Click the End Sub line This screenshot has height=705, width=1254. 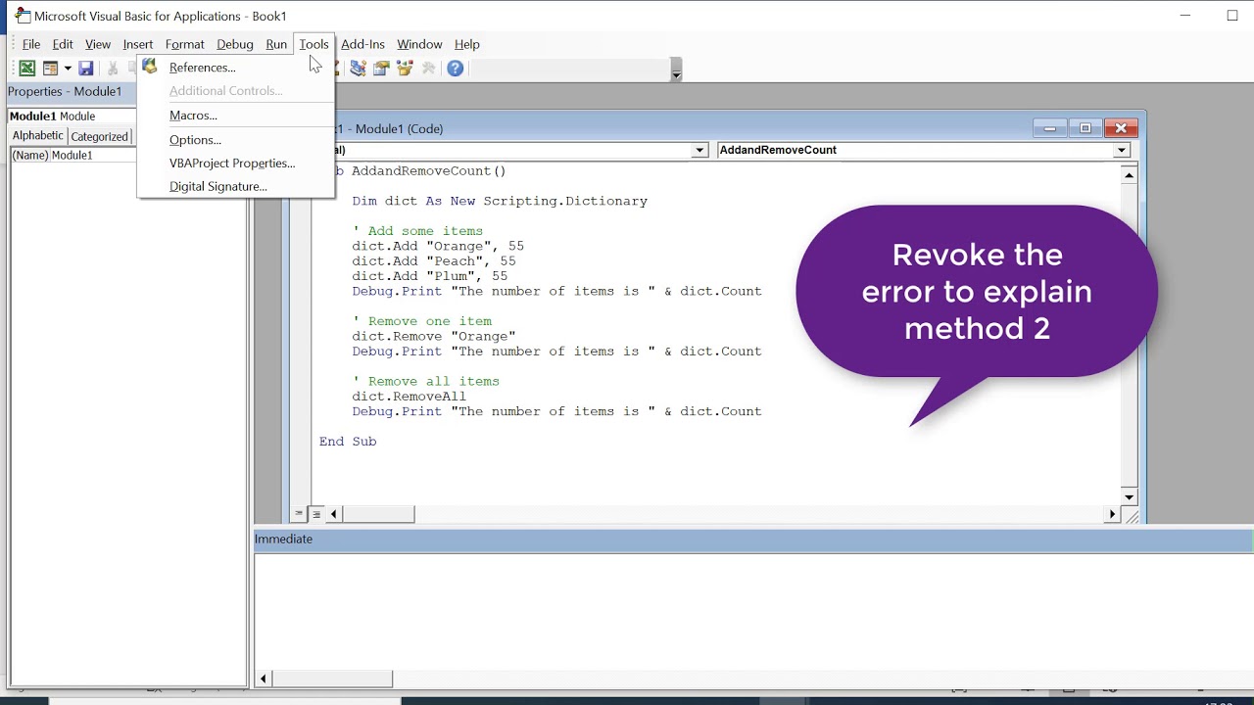click(x=348, y=442)
